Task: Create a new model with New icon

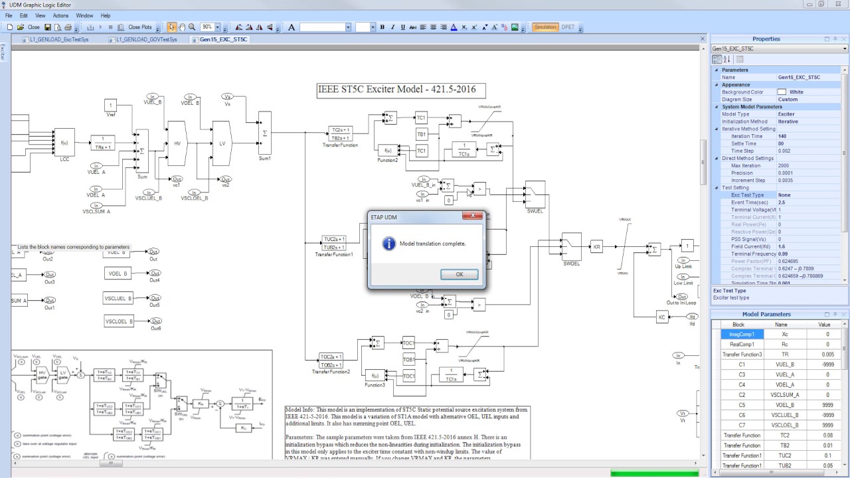Action: (9, 27)
